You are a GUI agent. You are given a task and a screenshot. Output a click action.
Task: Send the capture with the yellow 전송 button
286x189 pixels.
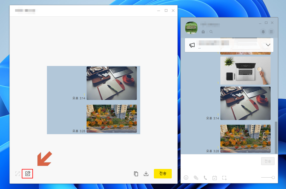click(163, 174)
